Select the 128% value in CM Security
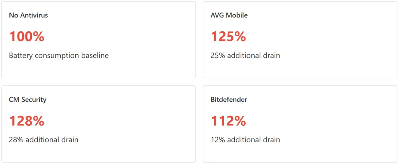 (x=26, y=121)
